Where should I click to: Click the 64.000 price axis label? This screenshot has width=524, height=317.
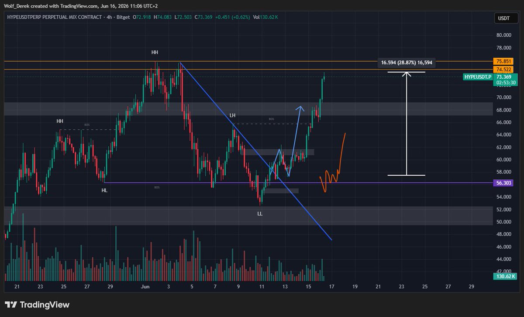503,135
